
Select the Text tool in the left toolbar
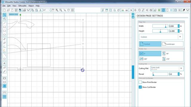click(x=4, y=63)
